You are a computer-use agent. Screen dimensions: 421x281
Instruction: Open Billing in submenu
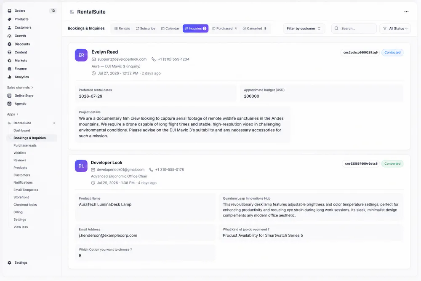(x=18, y=212)
